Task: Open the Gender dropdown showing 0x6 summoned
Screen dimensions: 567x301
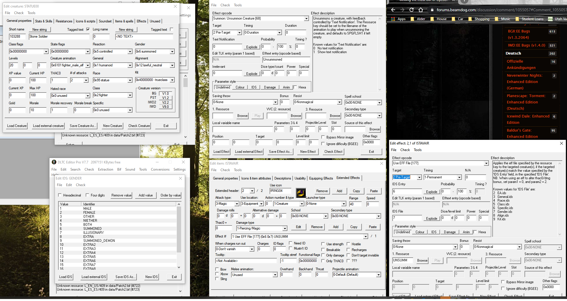Action: tap(155, 51)
